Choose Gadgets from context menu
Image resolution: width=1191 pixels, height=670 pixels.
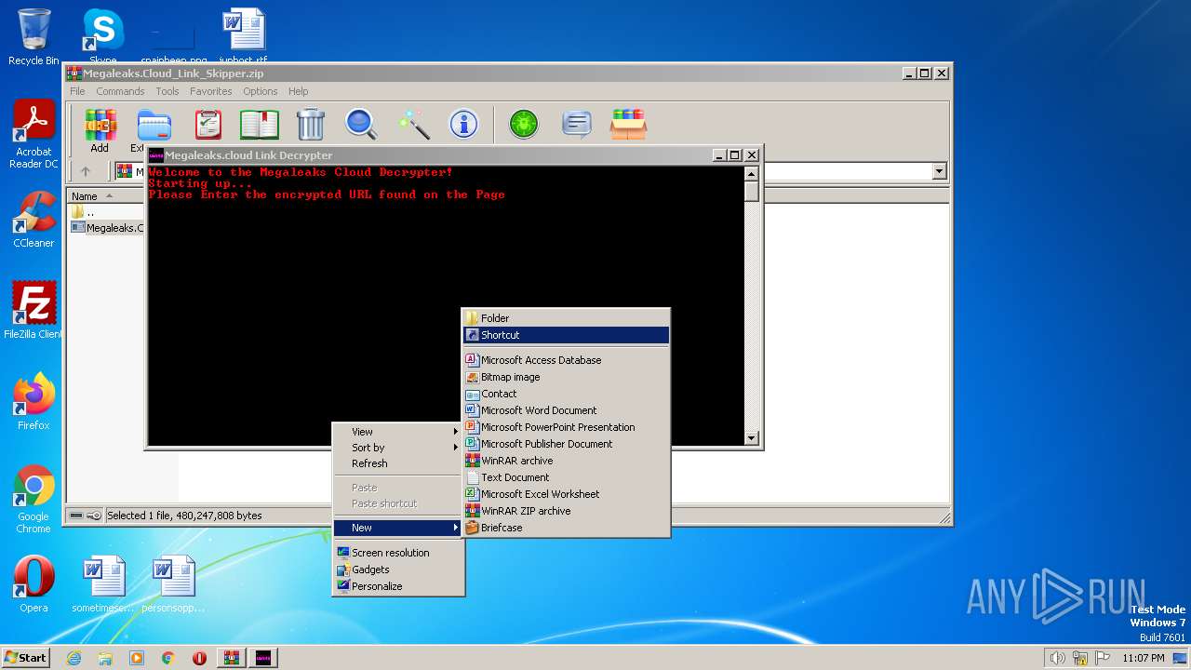pos(398,569)
